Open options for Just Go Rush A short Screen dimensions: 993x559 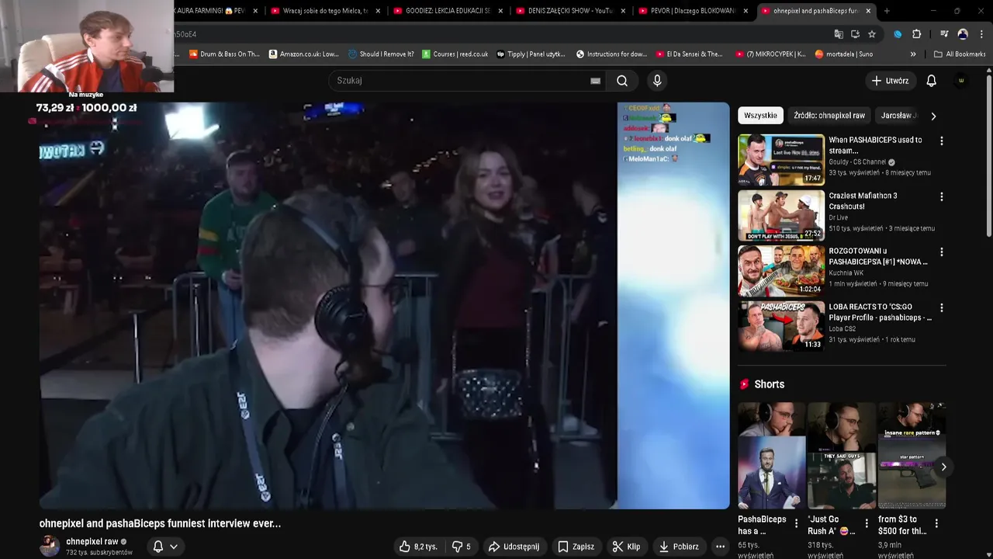(867, 523)
